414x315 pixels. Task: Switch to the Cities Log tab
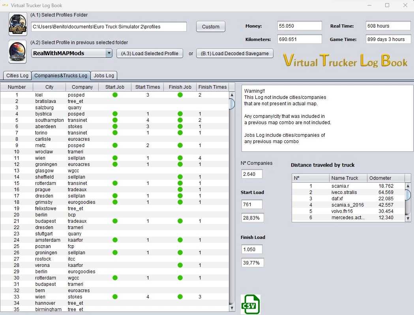click(x=17, y=75)
